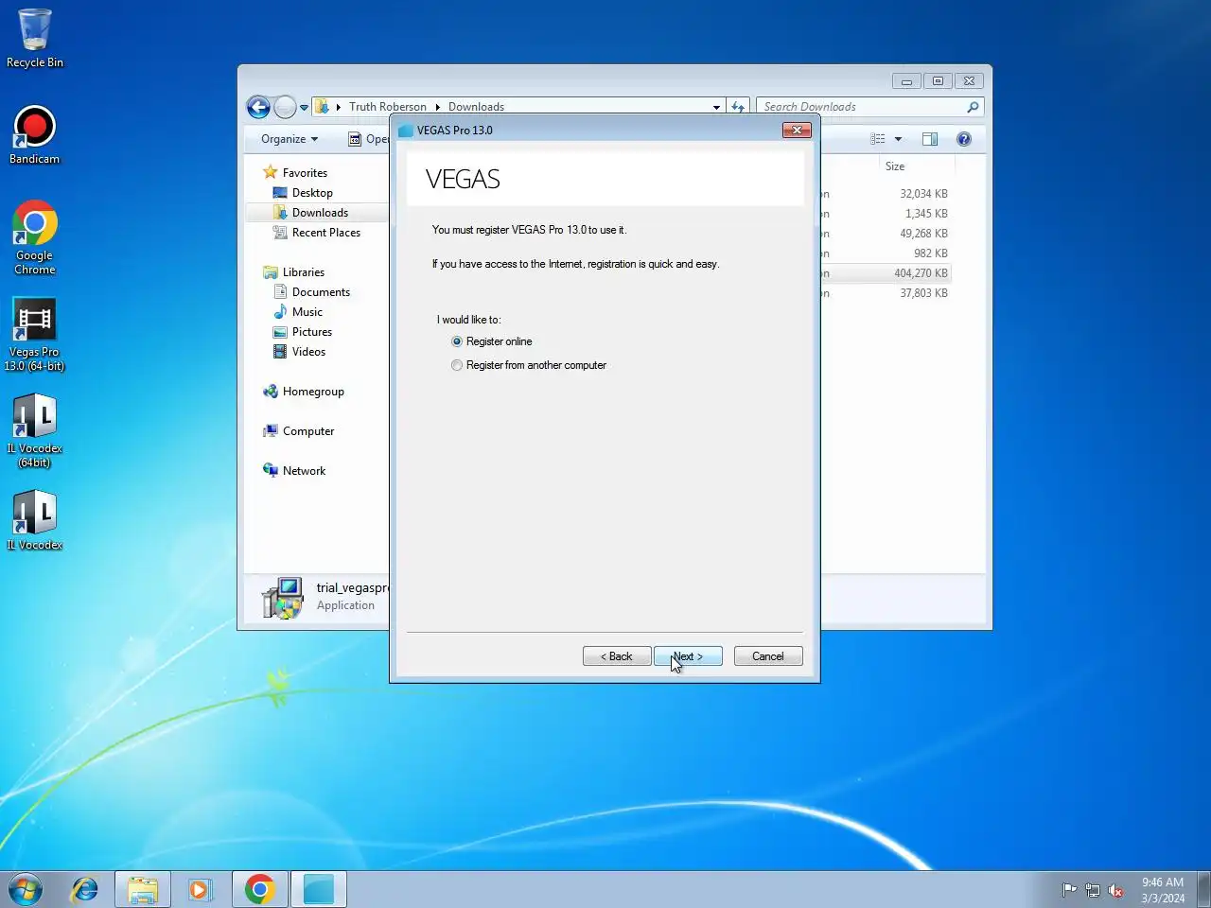Click Truth Roberson in the address breadcrumb
This screenshot has width=1211, height=908.
click(x=388, y=107)
